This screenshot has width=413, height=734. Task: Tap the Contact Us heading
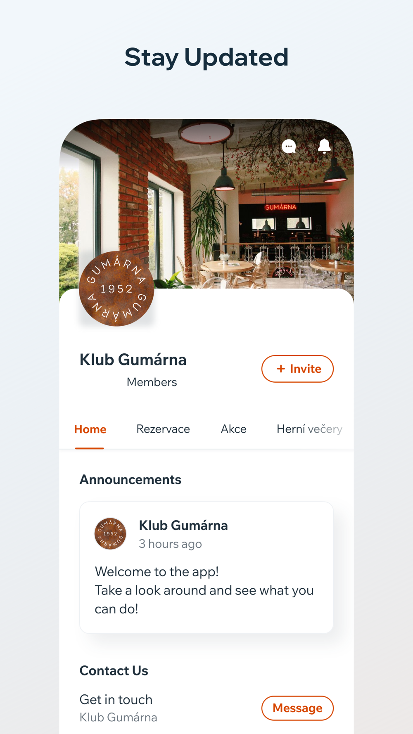coord(114,671)
